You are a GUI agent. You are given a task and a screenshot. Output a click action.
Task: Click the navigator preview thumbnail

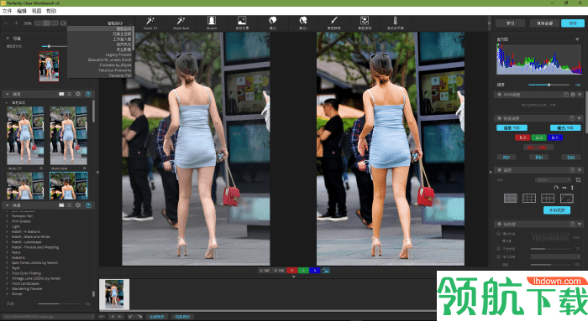tap(49, 66)
